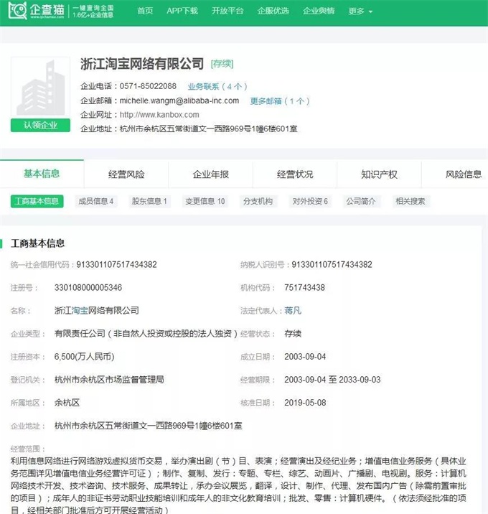The width and height of the screenshot is (488, 514).
Task: Click 注册号 value 330108000005346
Action: [88, 287]
